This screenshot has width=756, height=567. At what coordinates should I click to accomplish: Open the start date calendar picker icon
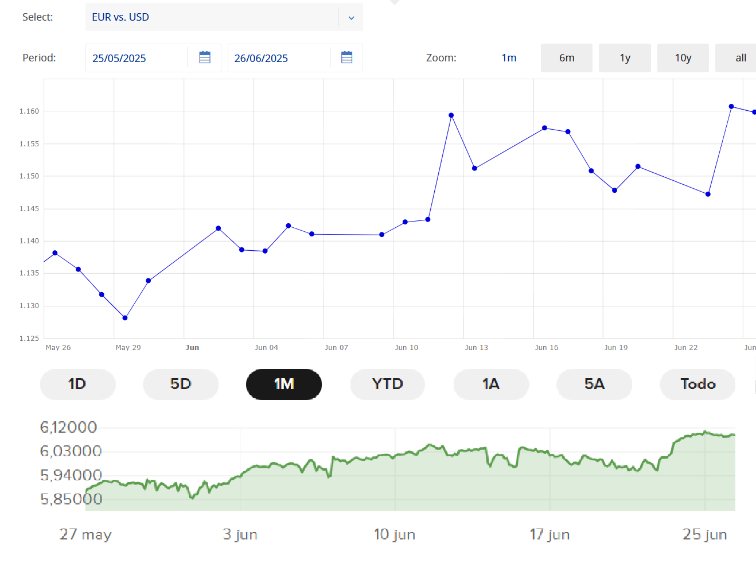[205, 57]
